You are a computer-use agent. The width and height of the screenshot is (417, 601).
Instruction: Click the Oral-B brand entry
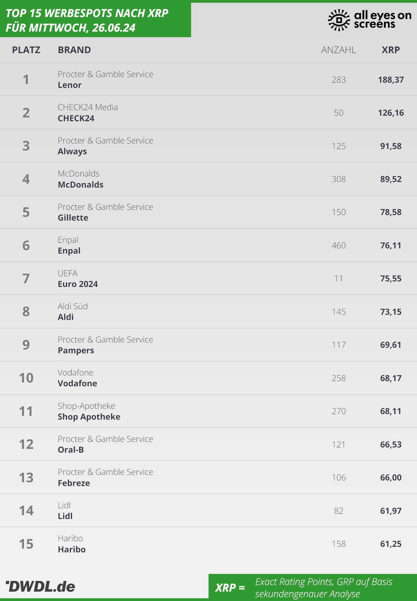point(71,450)
